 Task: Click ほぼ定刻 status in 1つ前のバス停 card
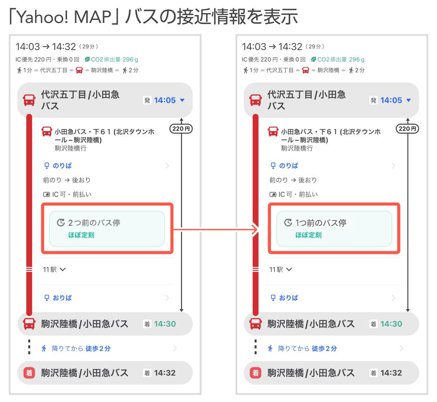point(308,235)
